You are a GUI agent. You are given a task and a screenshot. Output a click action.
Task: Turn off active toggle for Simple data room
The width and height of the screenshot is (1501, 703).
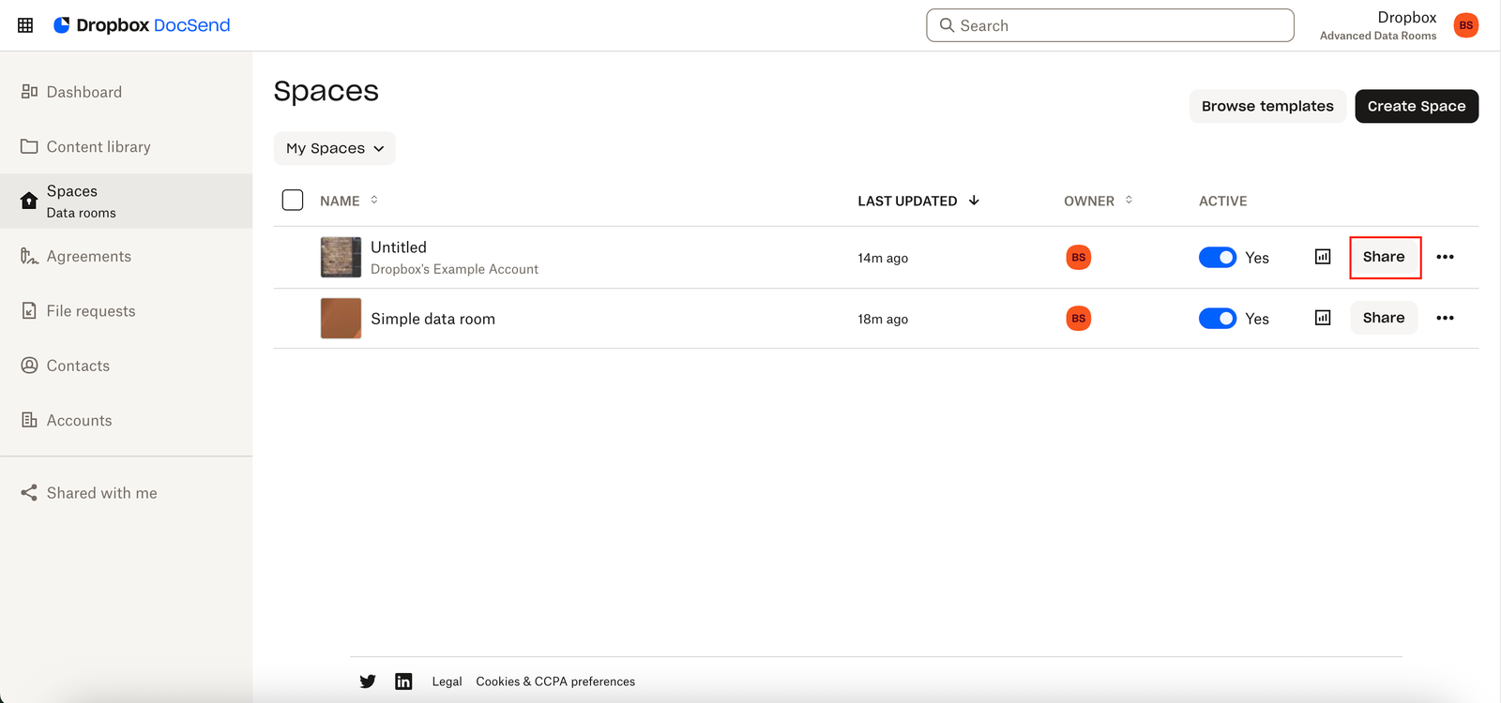1218,319
